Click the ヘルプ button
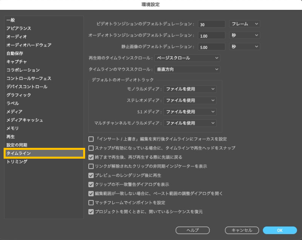Screen dimensions: 302x240 tap(193, 230)
